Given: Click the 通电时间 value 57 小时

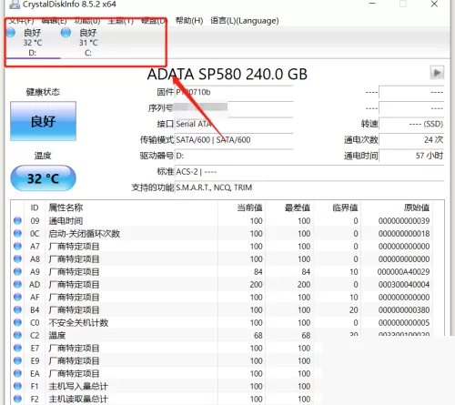Looking at the screenshot, I should [x=411, y=156].
